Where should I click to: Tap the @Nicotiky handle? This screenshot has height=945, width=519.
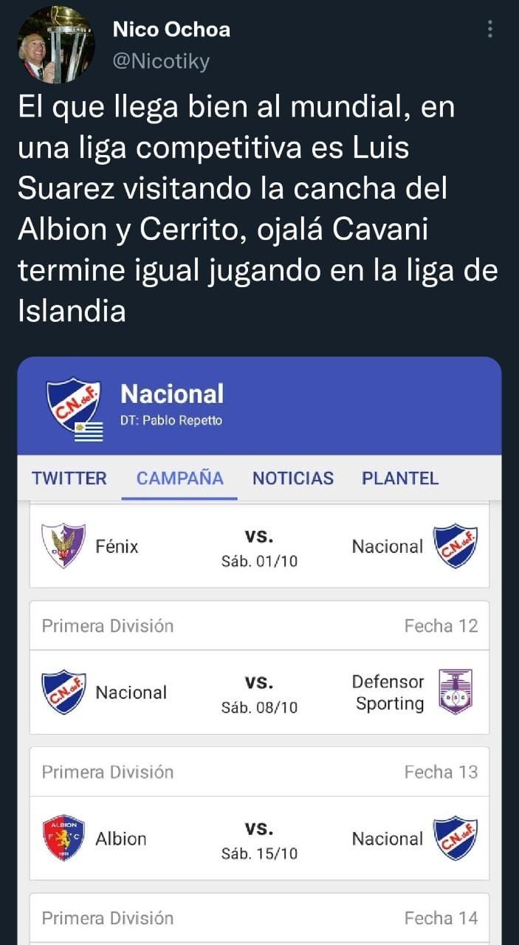point(161,61)
